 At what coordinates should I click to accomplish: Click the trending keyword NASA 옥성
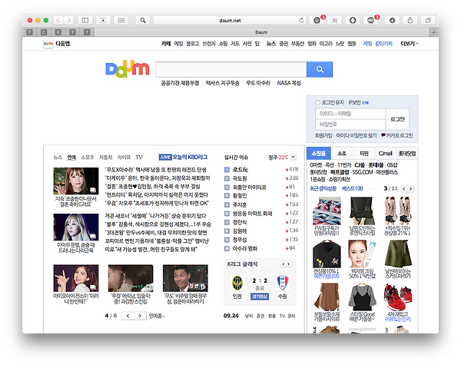click(289, 83)
